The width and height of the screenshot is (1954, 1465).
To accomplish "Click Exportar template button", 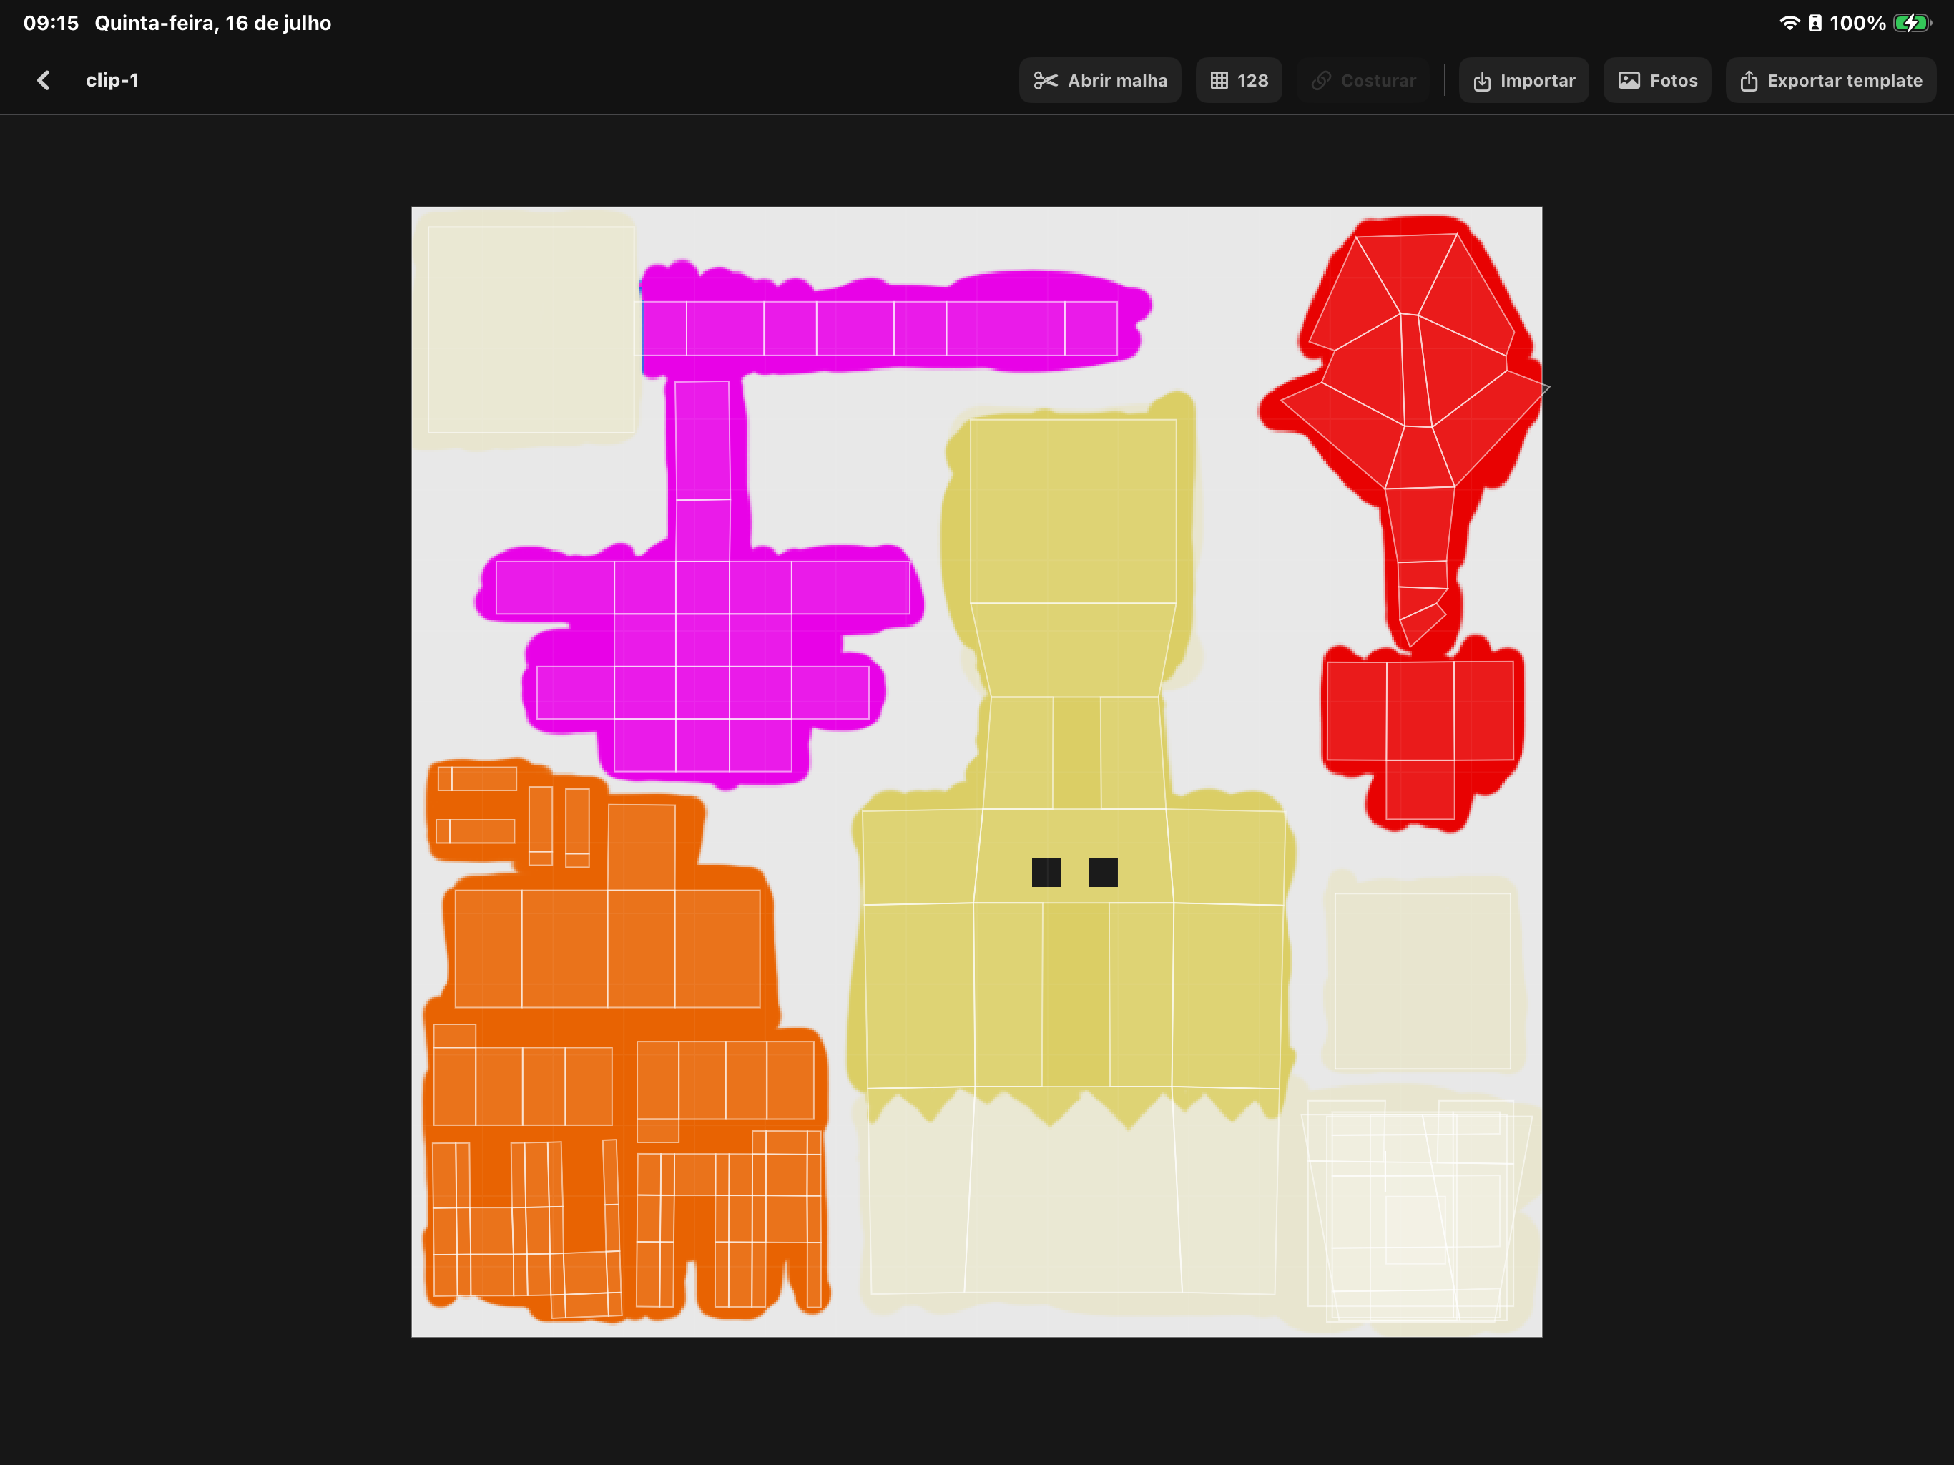I will (x=1831, y=80).
